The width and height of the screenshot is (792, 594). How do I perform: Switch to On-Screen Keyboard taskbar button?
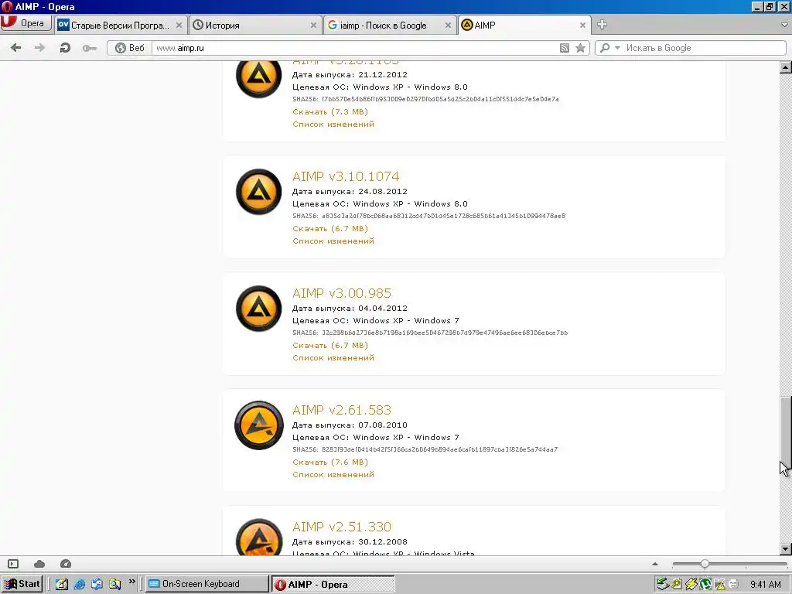(x=207, y=584)
